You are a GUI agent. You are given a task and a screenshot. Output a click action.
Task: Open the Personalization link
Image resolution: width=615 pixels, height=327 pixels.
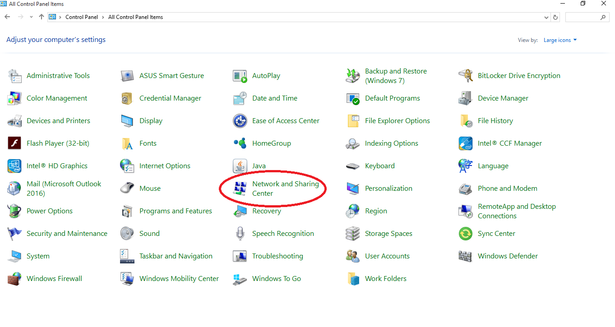(388, 189)
